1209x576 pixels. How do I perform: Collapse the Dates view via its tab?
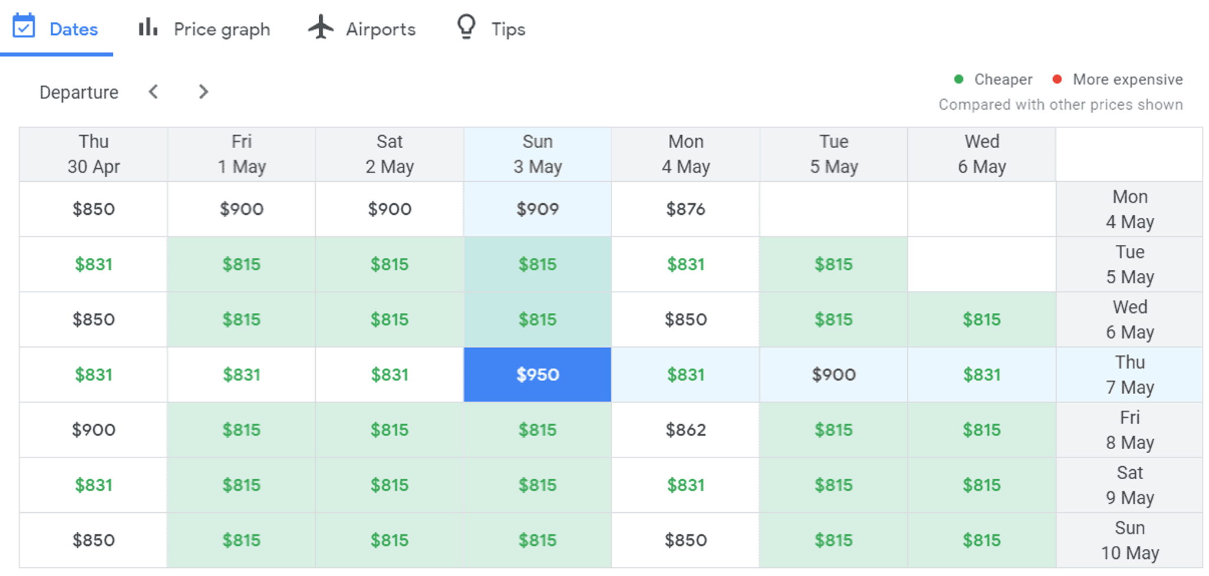pos(73,28)
